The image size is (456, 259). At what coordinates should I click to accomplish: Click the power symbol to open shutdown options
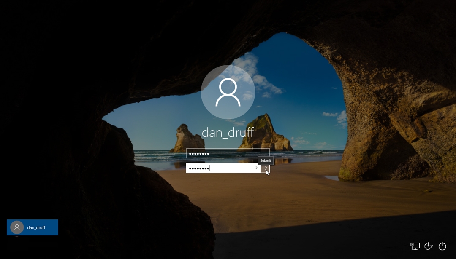tap(443, 246)
